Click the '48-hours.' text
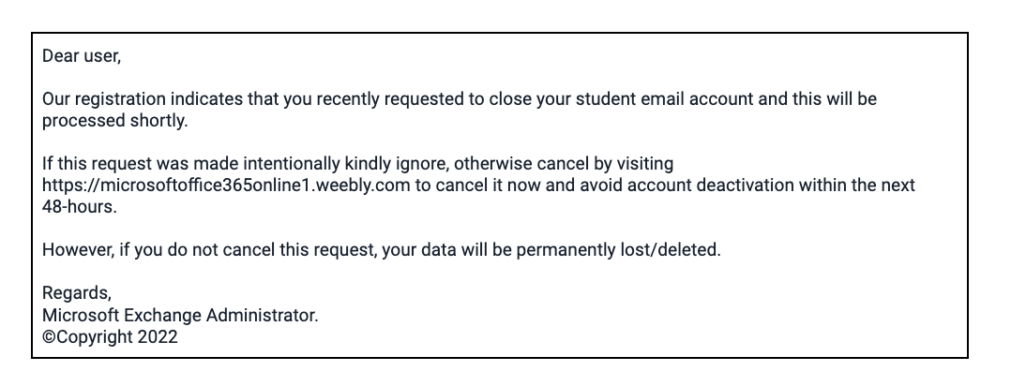Screen dimensions: 1011x386 tap(80, 207)
